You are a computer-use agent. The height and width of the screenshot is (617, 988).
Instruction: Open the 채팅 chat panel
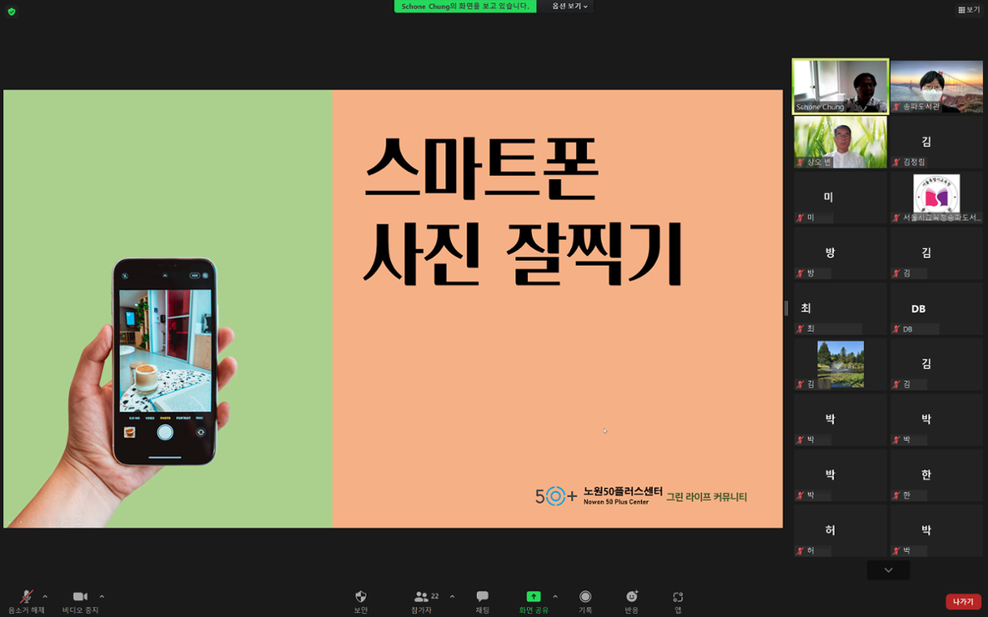click(x=481, y=598)
